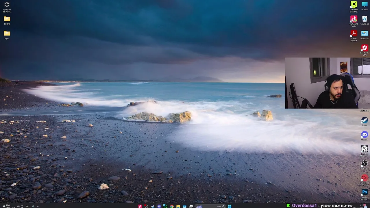Image resolution: width=370 pixels, height=208 pixels.
Task: Switch ENG input language indicator
Action: click(x=27, y=206)
